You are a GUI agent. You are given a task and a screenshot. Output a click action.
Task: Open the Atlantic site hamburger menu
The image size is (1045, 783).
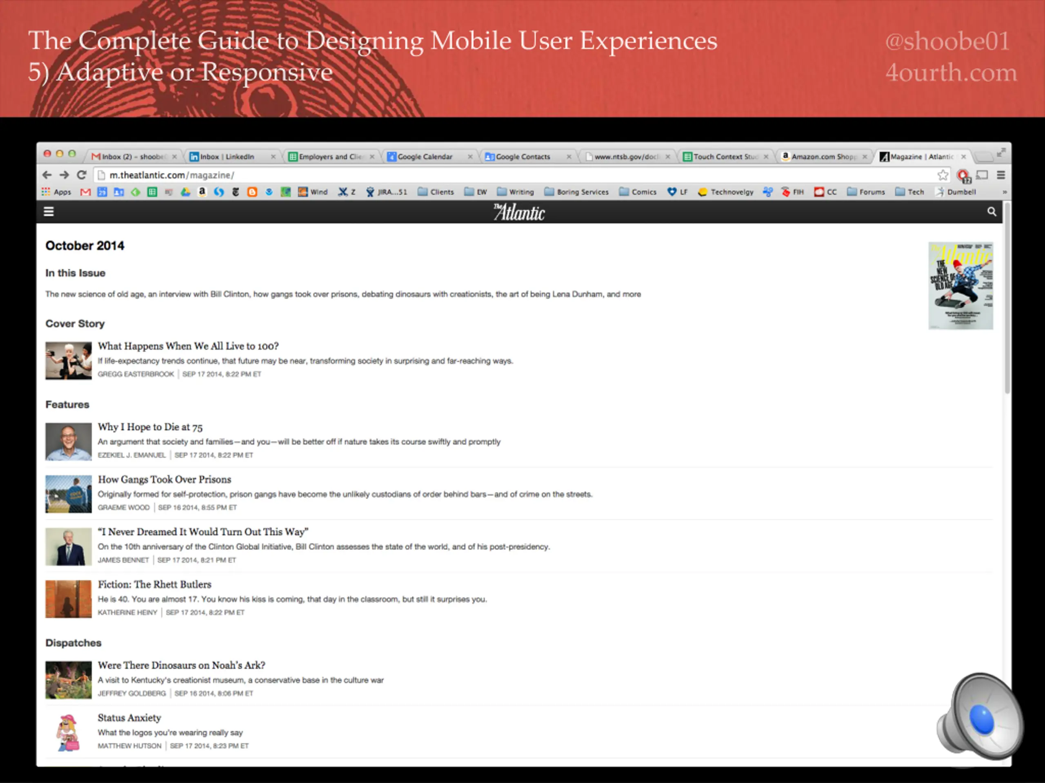pos(49,212)
